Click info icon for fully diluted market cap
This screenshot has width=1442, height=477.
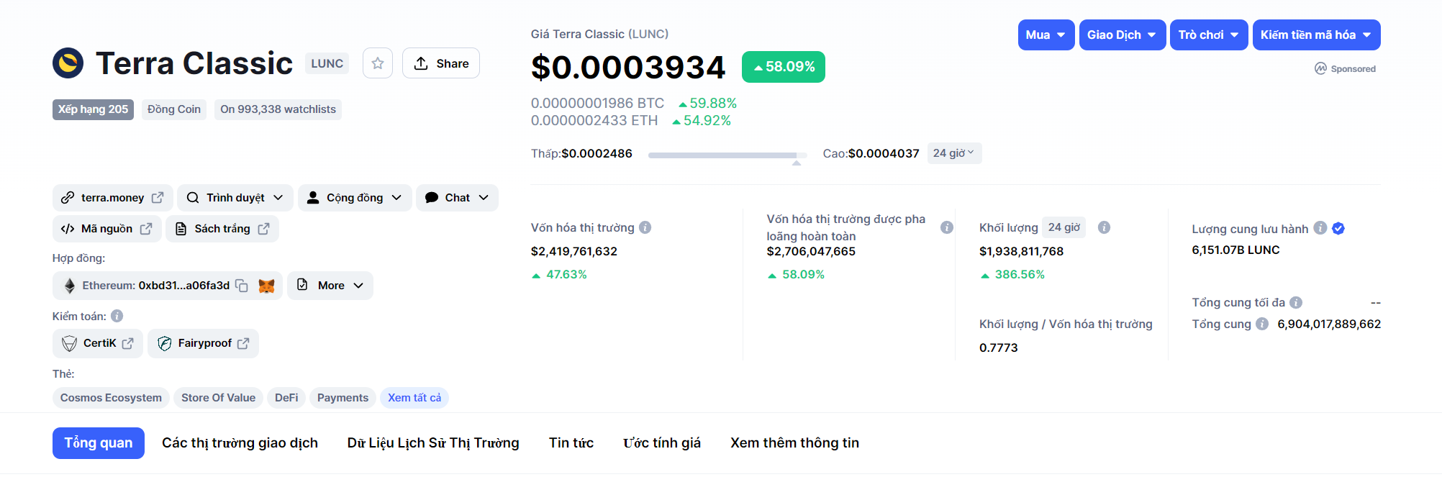tap(947, 227)
